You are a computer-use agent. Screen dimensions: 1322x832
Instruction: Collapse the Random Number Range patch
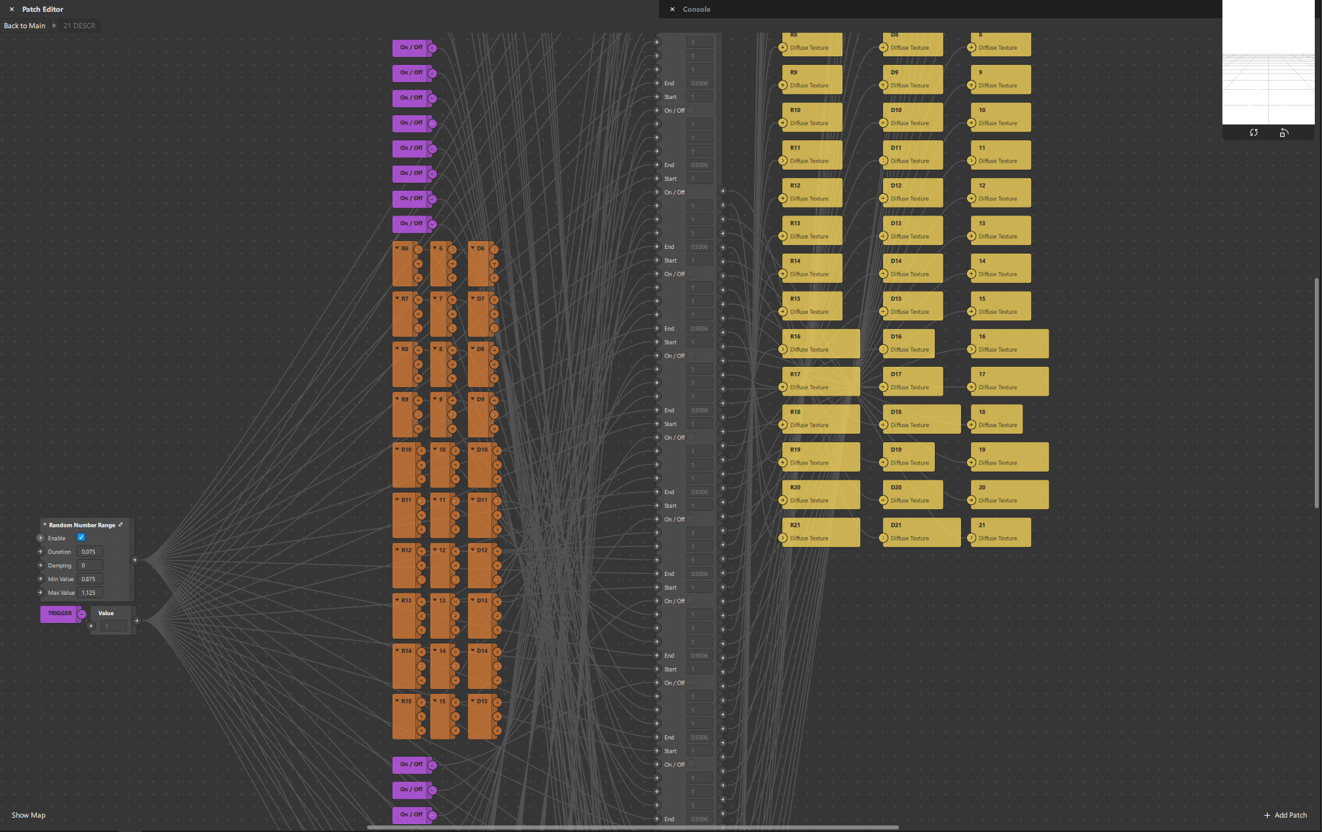pos(45,525)
